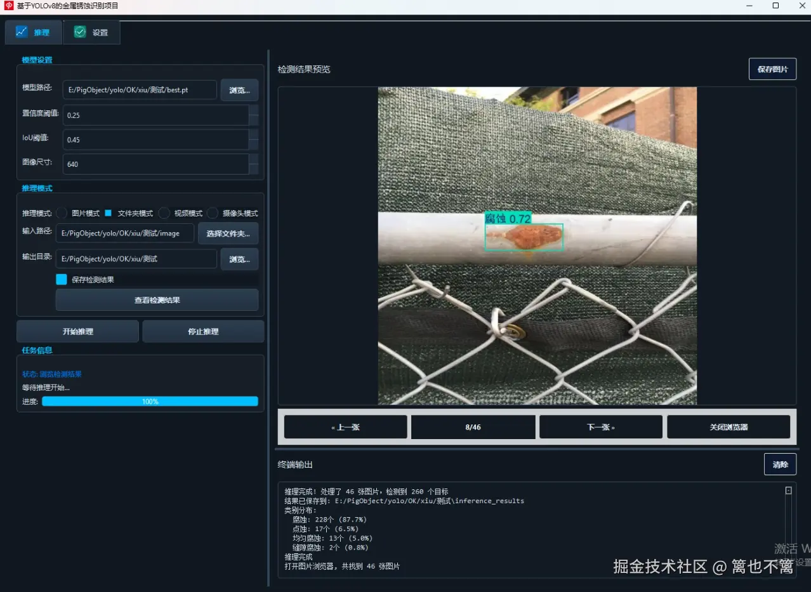This screenshot has width=811, height=592.
Task: Click the 8/46 image counter
Action: (x=473, y=427)
